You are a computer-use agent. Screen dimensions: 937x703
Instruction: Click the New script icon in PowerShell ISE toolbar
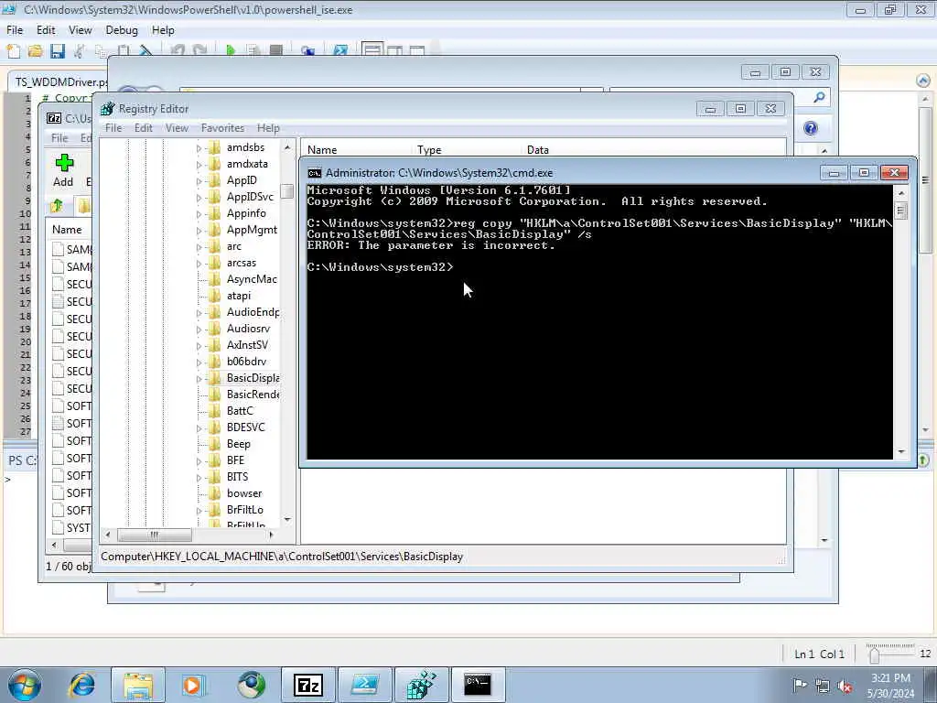[13, 51]
